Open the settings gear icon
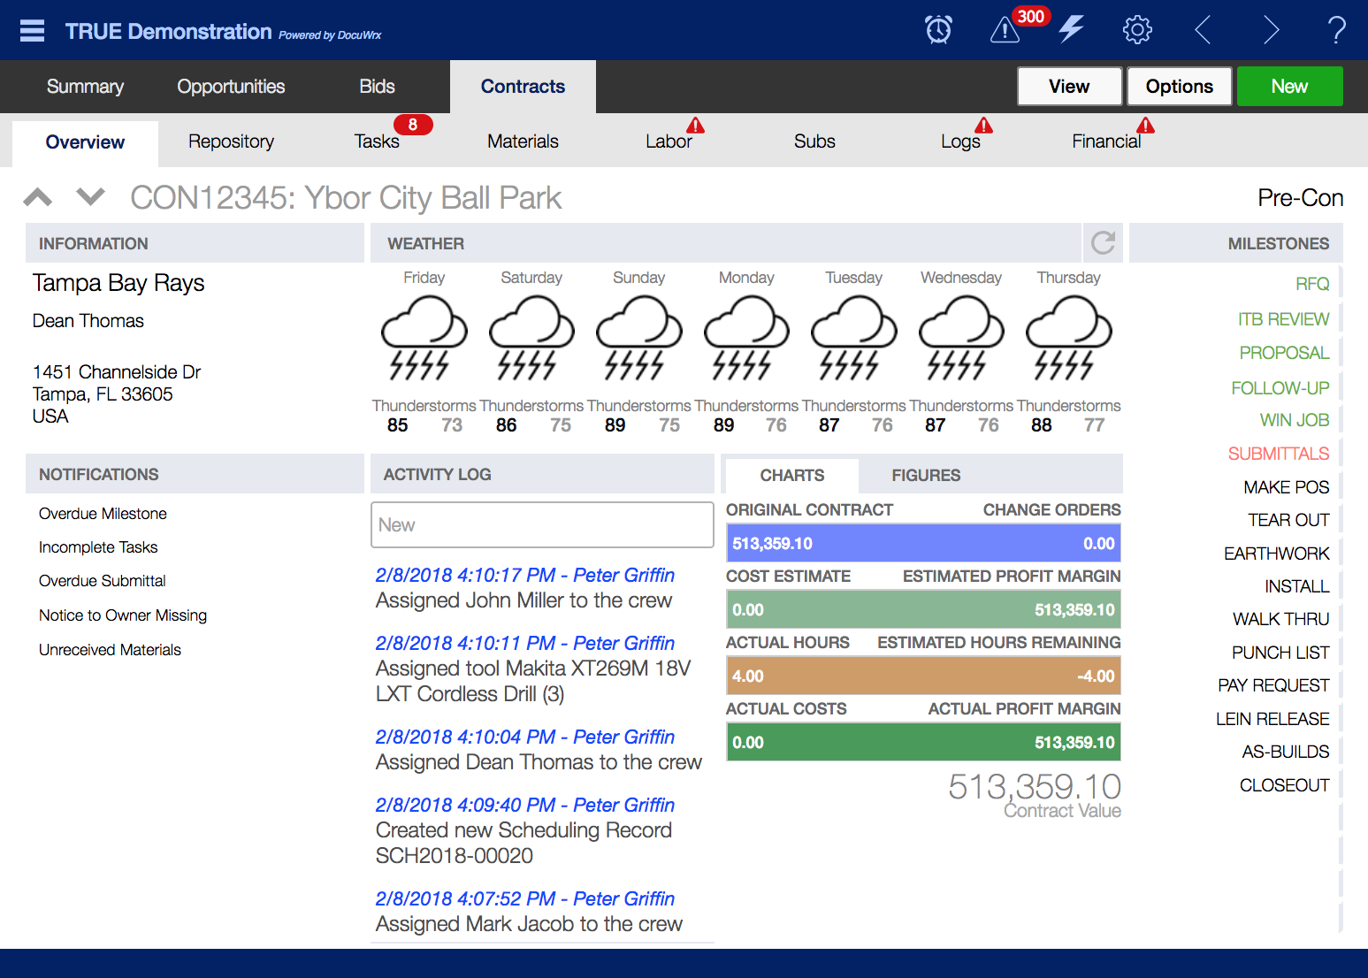This screenshot has width=1368, height=978. (1137, 29)
